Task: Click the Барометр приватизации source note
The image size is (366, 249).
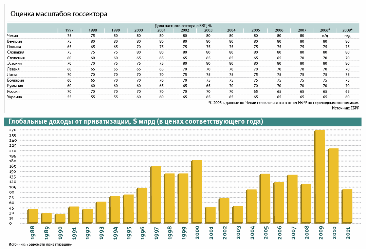Action: pos(40,244)
